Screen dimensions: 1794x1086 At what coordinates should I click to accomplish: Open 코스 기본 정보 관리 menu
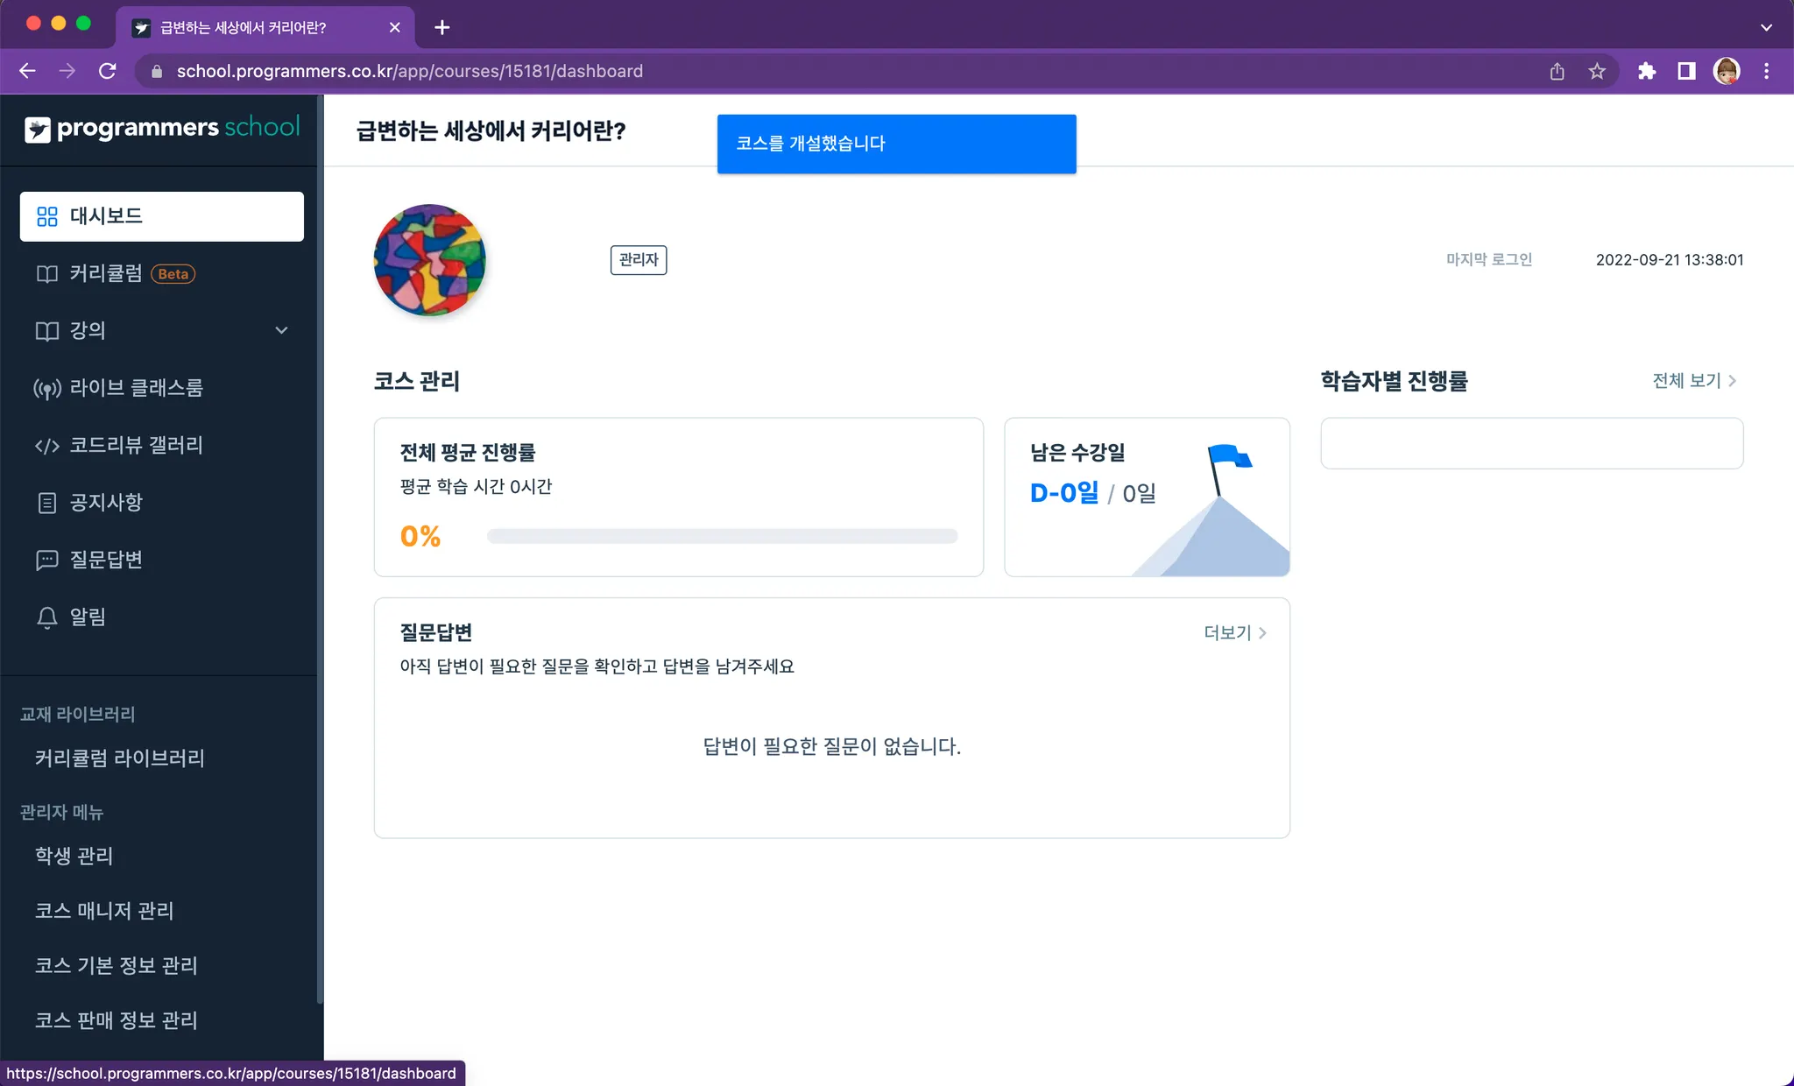pos(117,965)
